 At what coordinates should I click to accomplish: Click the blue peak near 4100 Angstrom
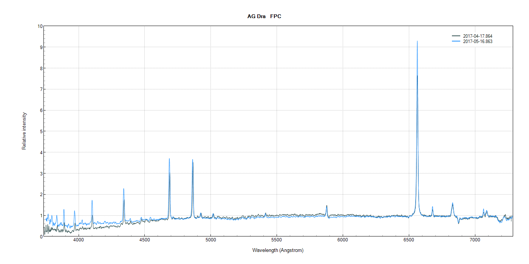click(x=92, y=201)
